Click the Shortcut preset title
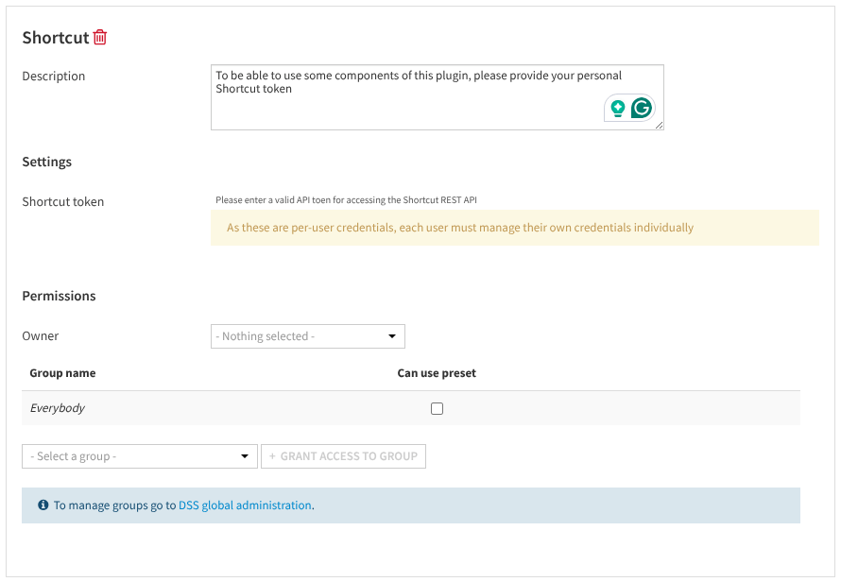 point(55,38)
